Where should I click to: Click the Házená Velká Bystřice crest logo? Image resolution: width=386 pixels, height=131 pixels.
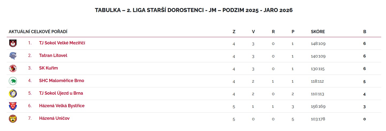[x=13, y=106]
